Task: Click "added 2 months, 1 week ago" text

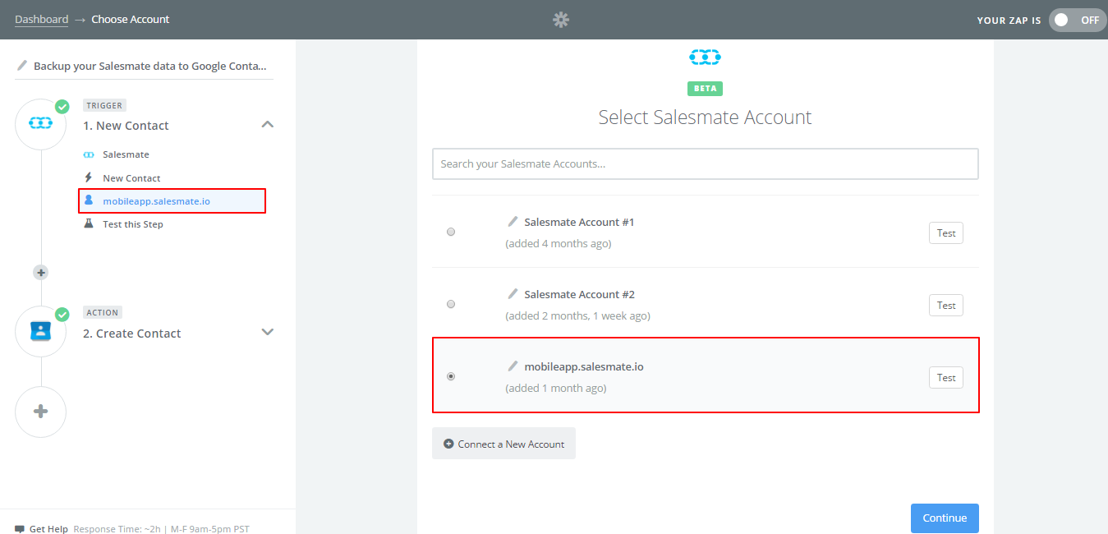Action: click(578, 316)
